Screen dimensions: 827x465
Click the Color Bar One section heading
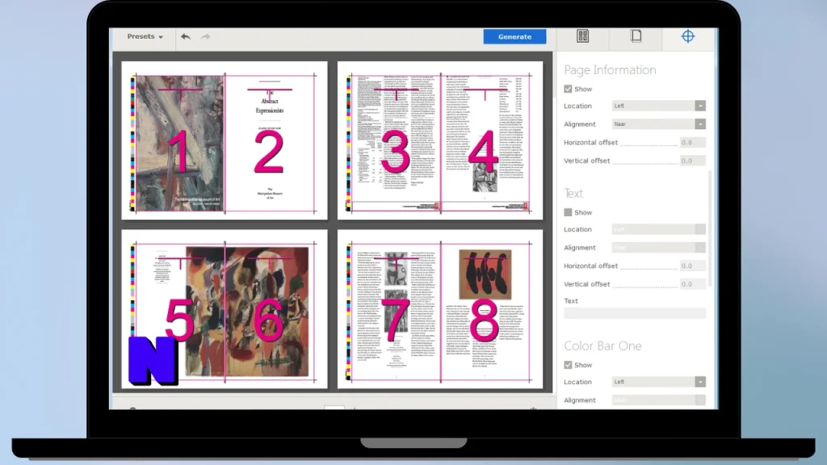[602, 346]
